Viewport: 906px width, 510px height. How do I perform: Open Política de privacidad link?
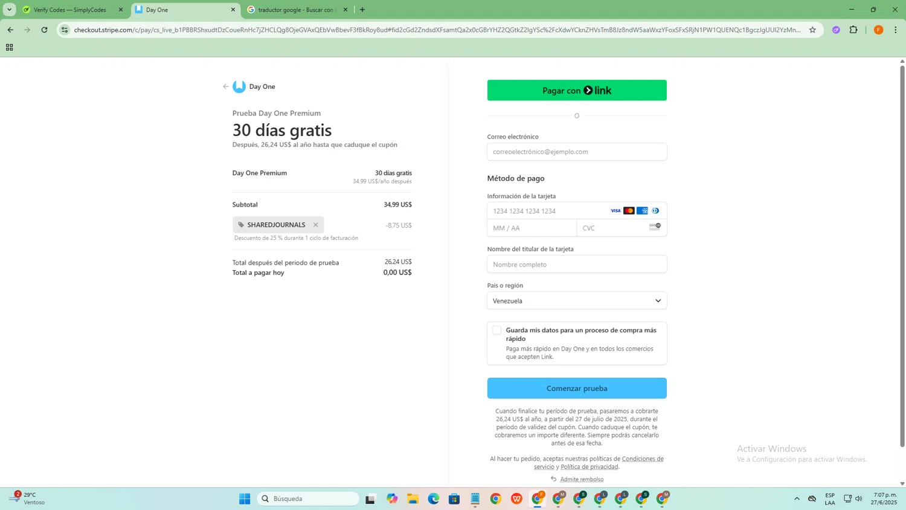[x=590, y=466]
